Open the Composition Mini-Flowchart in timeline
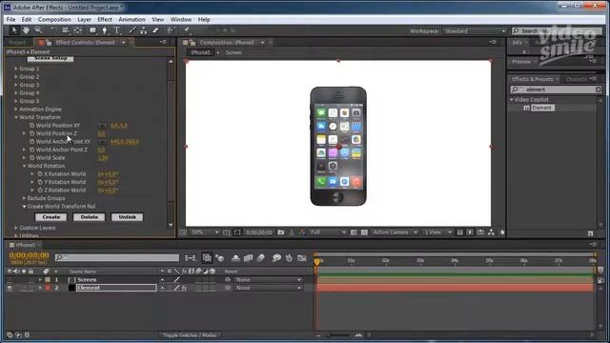 tap(191, 258)
